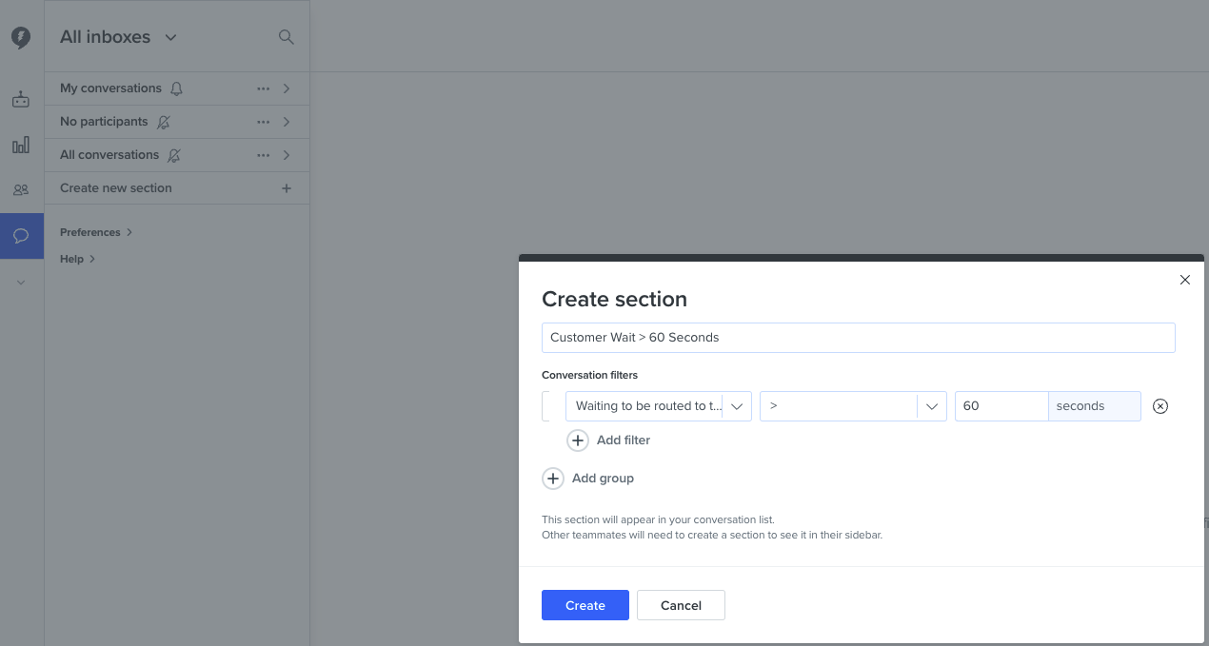
Task: Click the Add filter plus icon
Action: click(x=578, y=440)
